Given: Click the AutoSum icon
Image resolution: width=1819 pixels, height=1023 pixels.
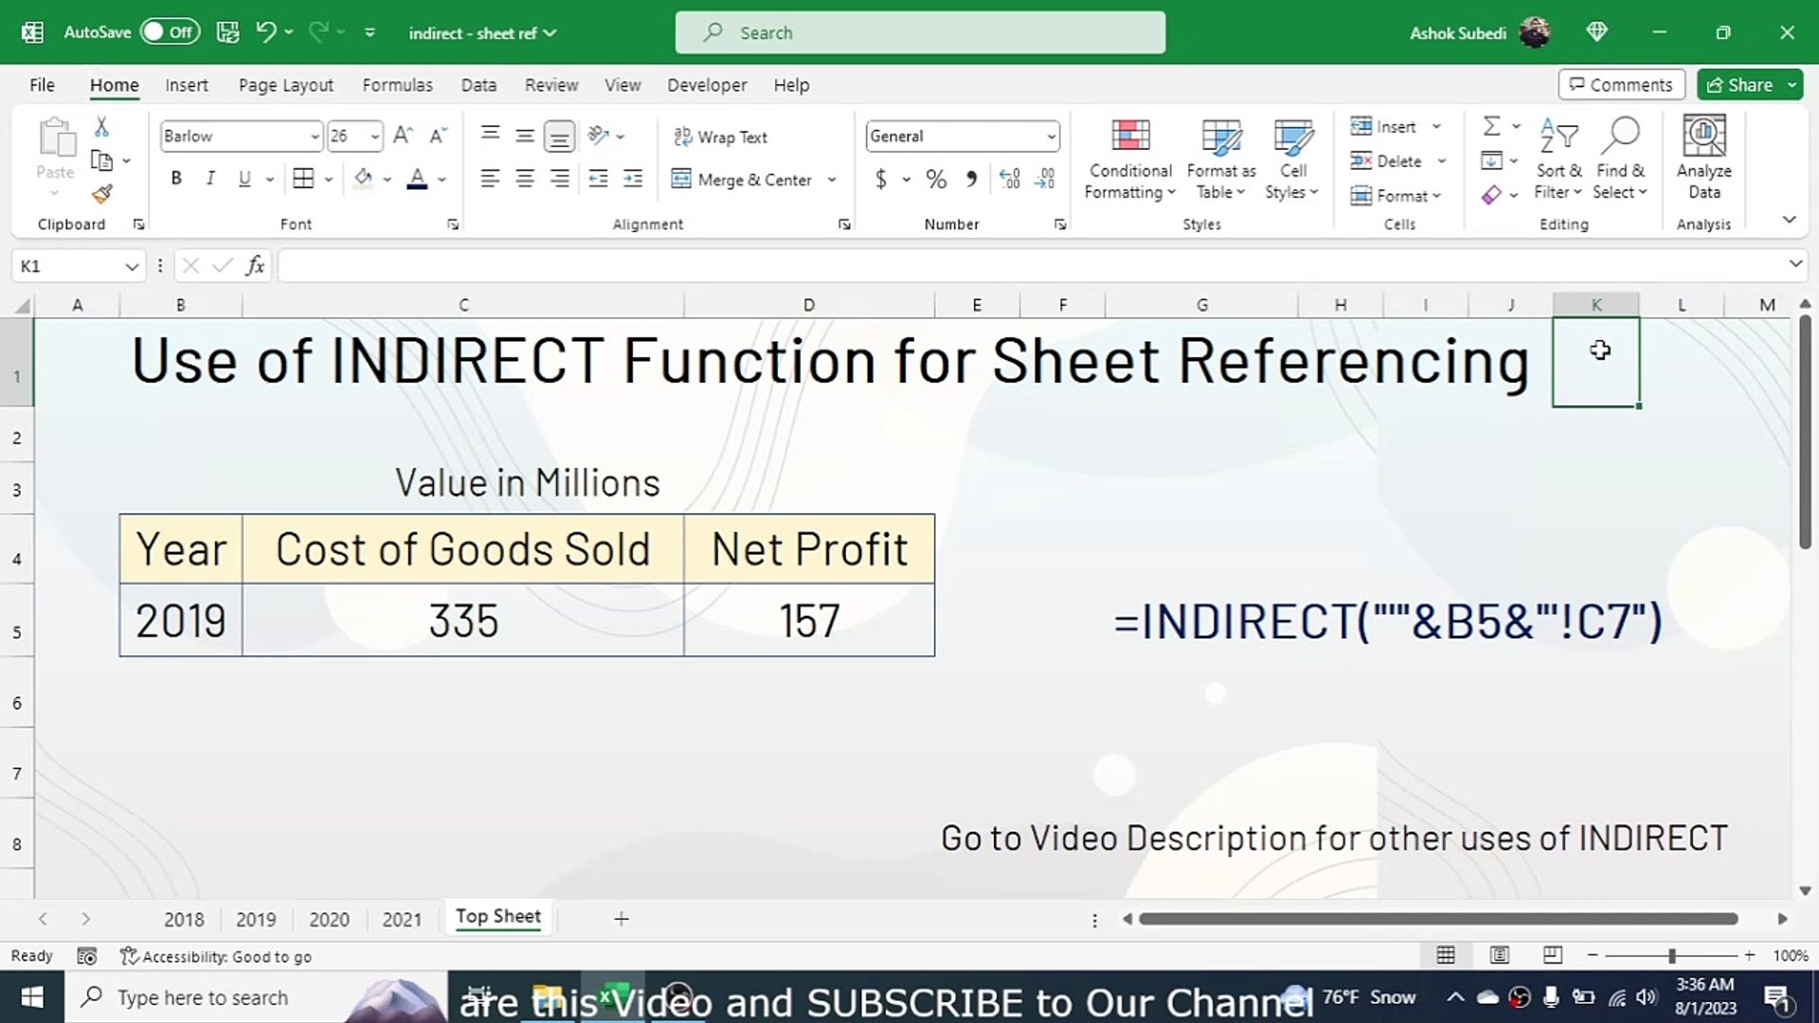Looking at the screenshot, I should (1490, 125).
